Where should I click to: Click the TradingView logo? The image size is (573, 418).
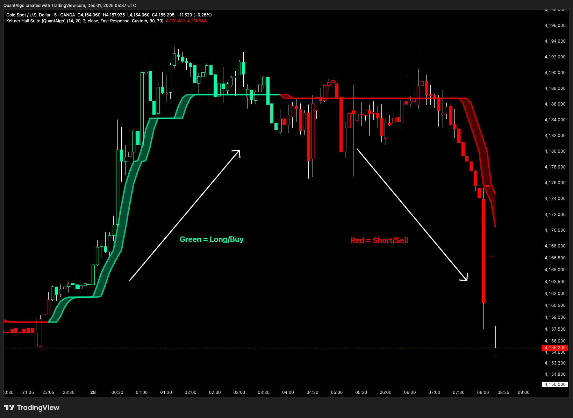click(x=32, y=408)
